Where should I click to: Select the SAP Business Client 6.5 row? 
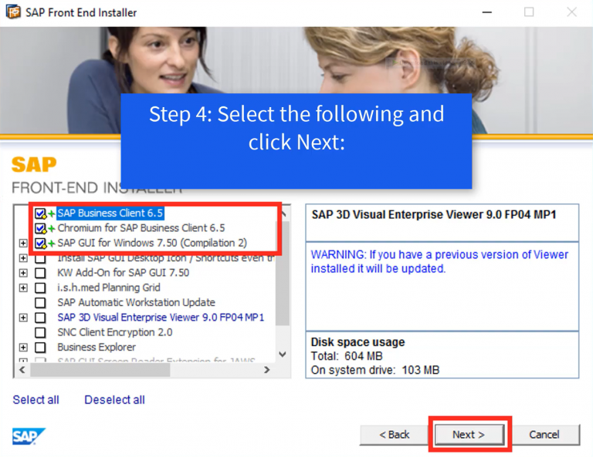click(x=110, y=213)
